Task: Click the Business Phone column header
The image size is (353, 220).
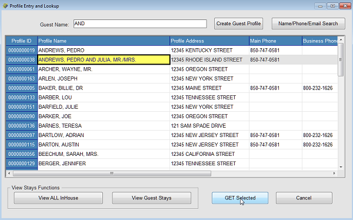Action: pos(320,41)
